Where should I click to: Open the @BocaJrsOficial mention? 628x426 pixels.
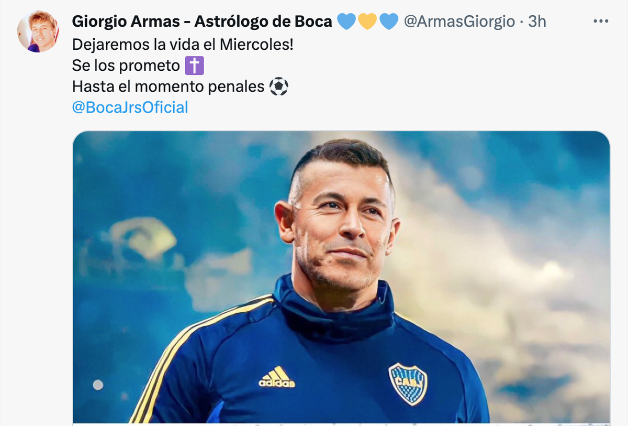[130, 107]
